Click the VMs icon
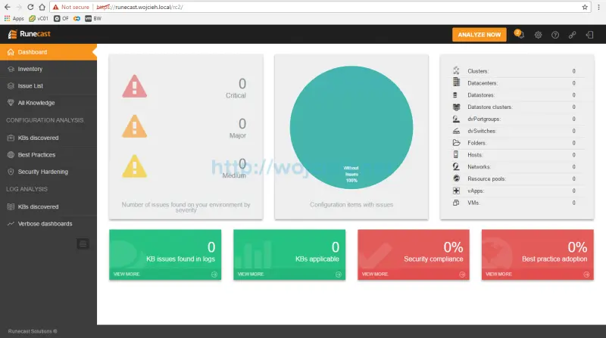 click(456, 203)
